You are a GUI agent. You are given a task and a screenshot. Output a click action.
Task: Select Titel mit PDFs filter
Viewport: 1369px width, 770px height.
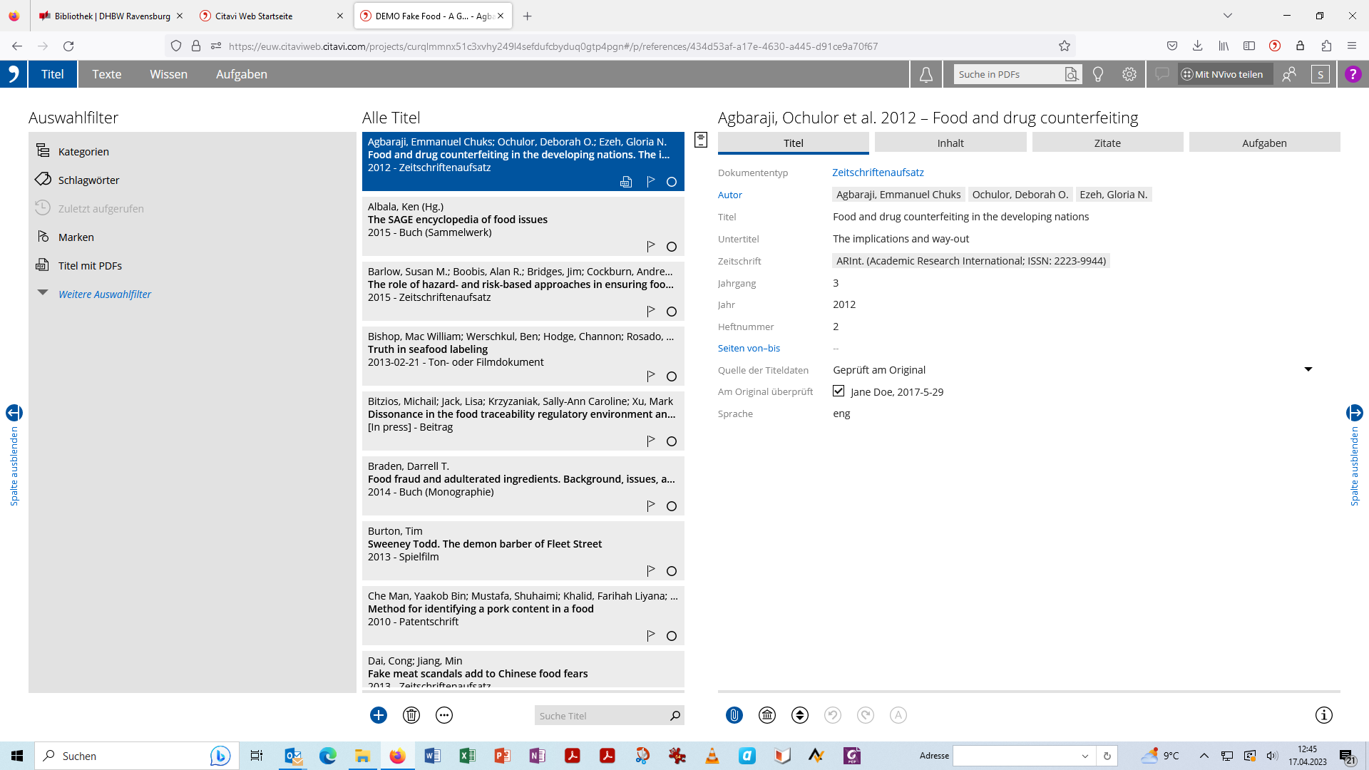tap(90, 265)
